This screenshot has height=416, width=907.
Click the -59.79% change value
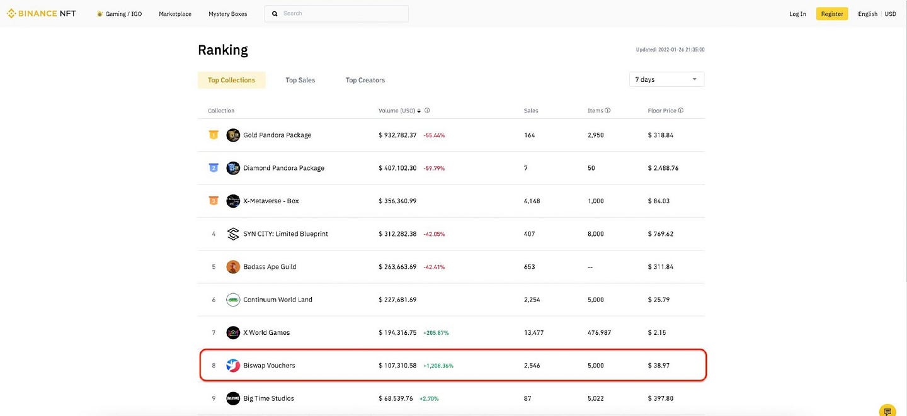(435, 168)
